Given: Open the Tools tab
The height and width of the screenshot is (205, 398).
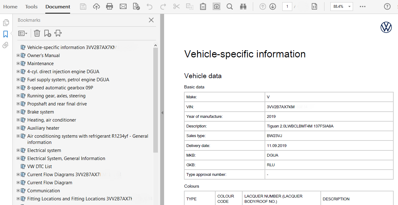Looking at the screenshot, I should click(x=31, y=7).
